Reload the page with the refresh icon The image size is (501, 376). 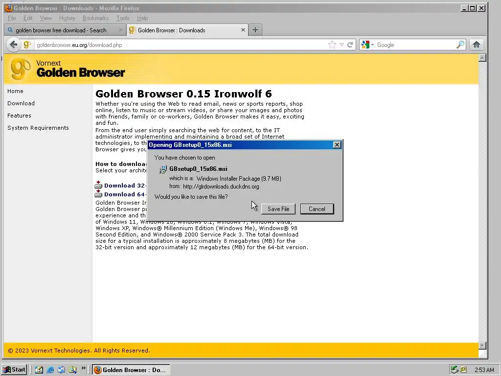(x=350, y=45)
